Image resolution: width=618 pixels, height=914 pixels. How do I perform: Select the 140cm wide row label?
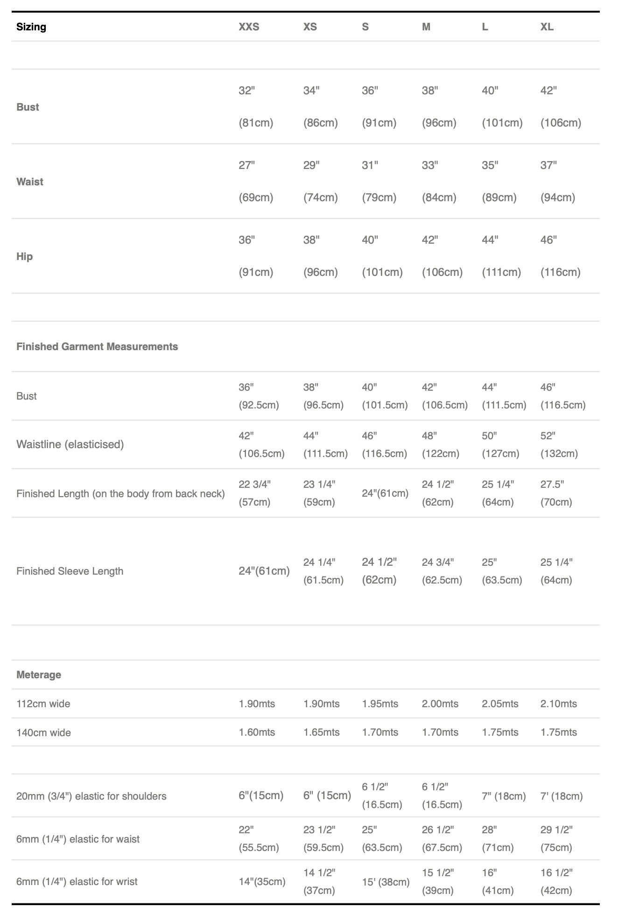pyautogui.click(x=43, y=732)
